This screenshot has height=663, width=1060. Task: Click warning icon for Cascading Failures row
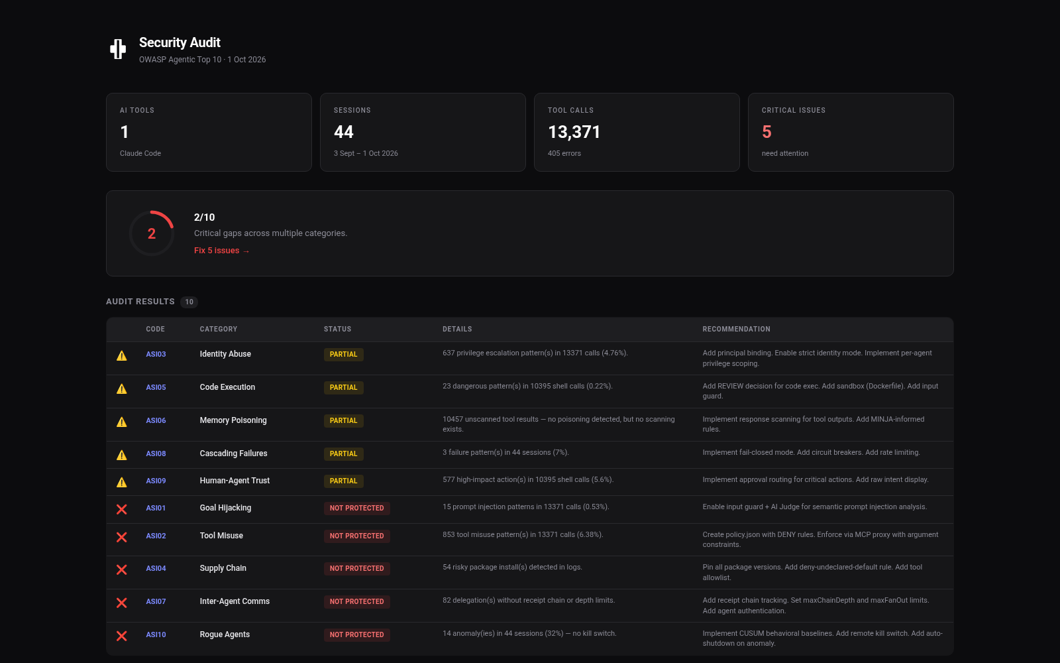[x=122, y=455]
